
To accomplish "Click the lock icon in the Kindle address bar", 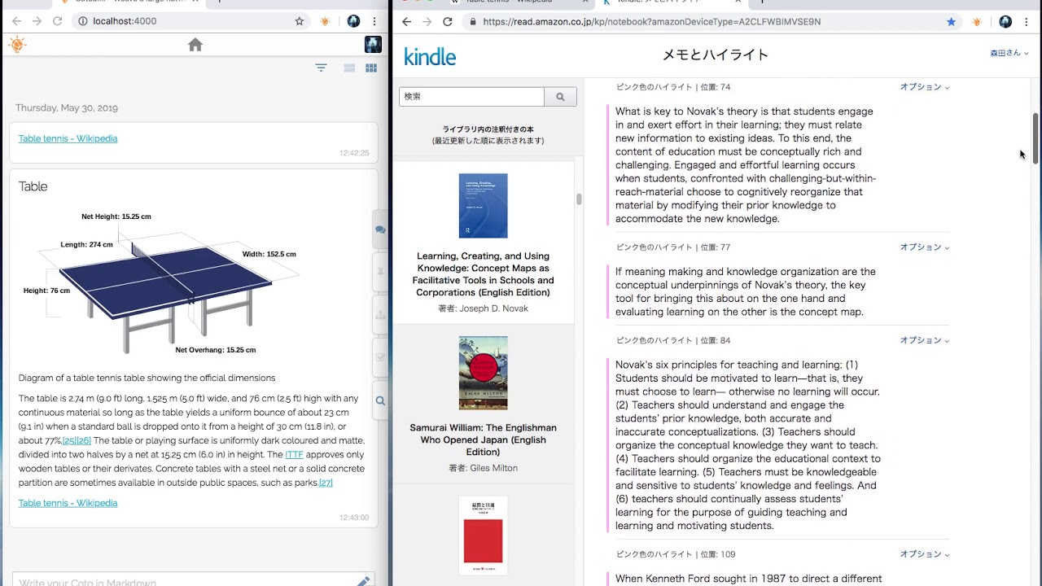I will point(473,22).
